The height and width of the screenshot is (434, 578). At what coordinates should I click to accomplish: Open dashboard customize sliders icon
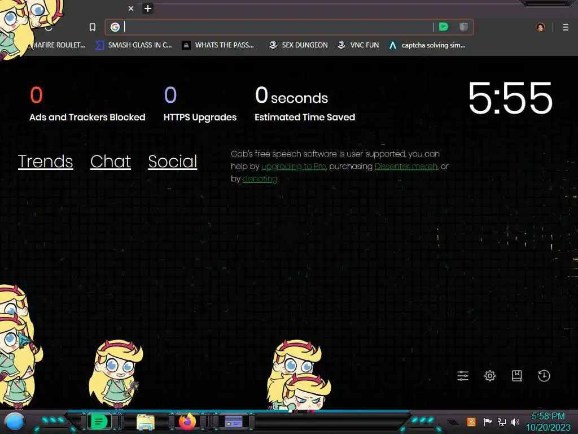click(463, 376)
